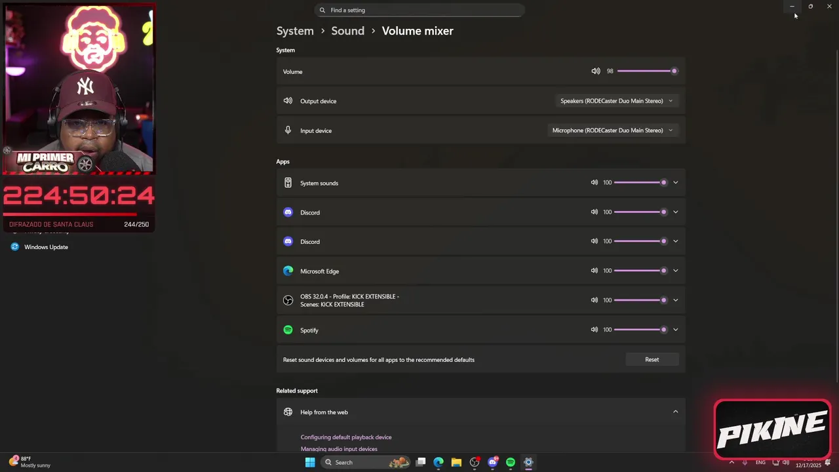Adjust the OBS volume slider
This screenshot has width=839, height=472.
click(x=642, y=300)
